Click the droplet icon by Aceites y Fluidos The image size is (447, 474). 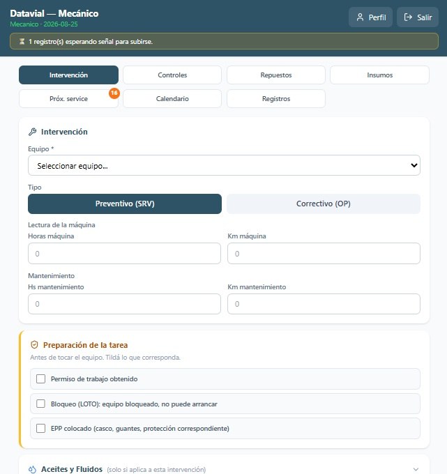(x=32, y=469)
